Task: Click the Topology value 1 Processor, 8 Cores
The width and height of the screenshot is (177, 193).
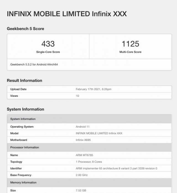Action: pos(89,162)
